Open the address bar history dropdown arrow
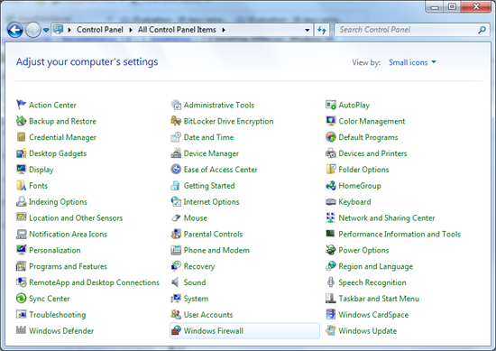Viewport: 496px width, 351px height. [308, 30]
